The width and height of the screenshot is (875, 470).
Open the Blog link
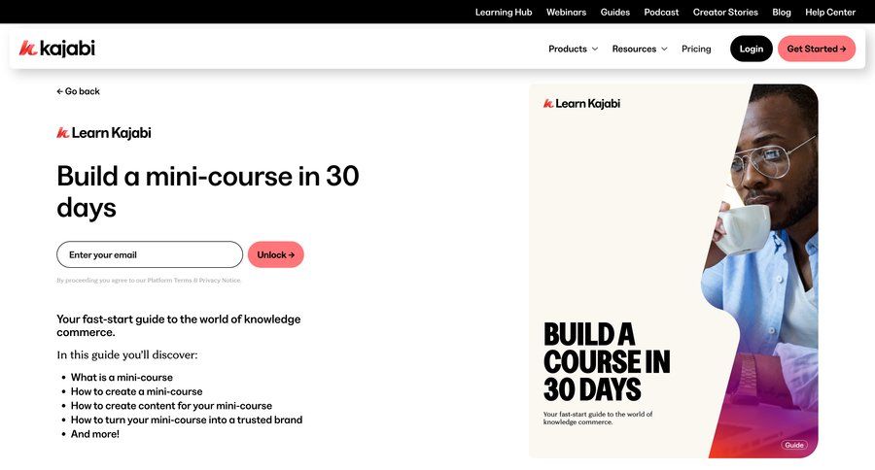tap(782, 13)
